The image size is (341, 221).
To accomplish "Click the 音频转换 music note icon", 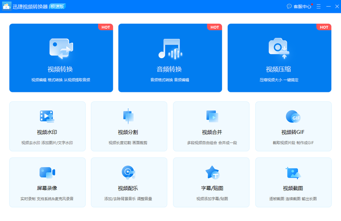I will click(x=170, y=49).
